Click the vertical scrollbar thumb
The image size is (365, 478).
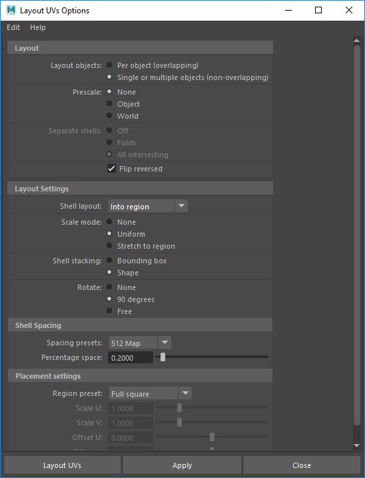[x=357, y=235]
